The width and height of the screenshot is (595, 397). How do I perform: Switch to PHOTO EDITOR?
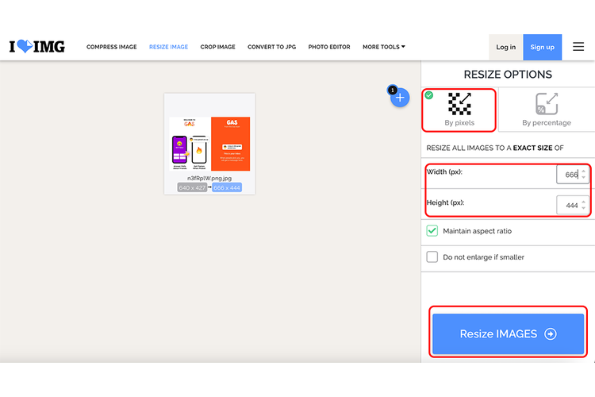click(x=328, y=47)
